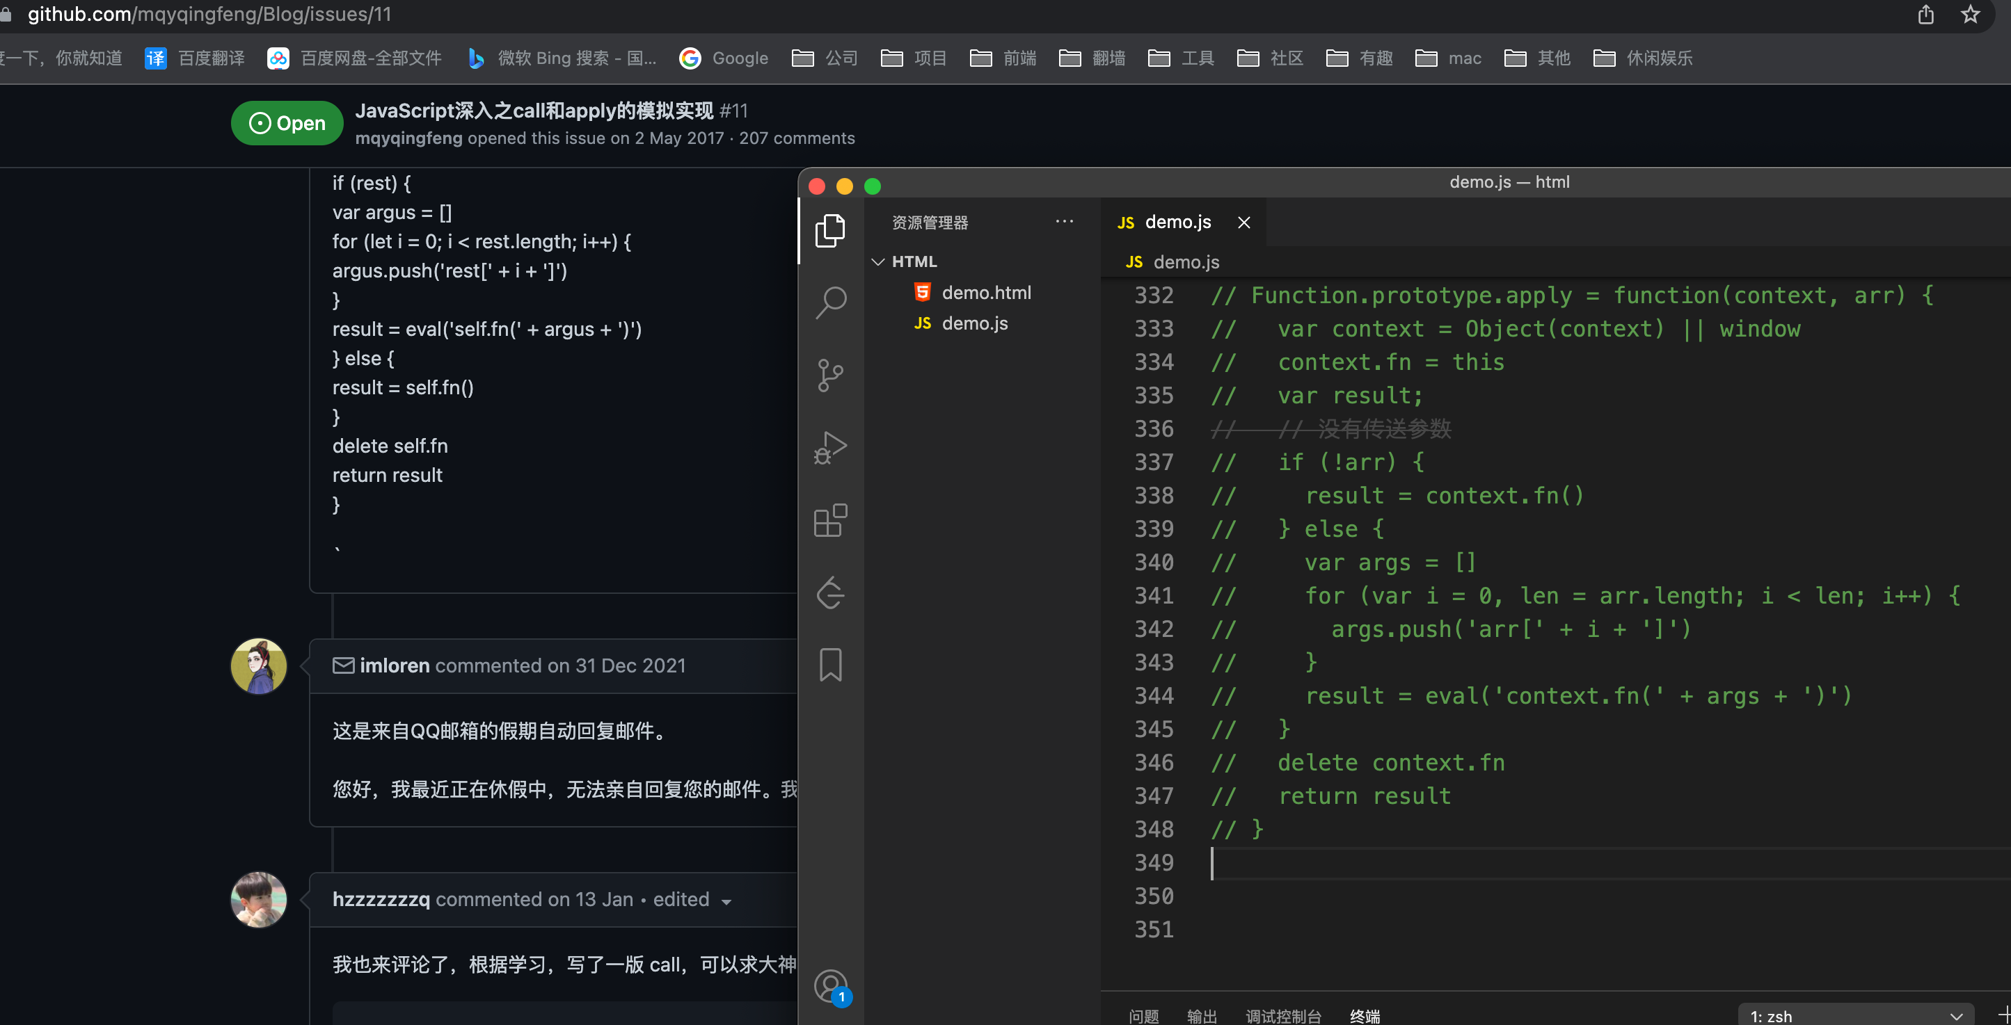
Task: Open the 百度网盘-全部文件 bookmark
Action: (354, 58)
